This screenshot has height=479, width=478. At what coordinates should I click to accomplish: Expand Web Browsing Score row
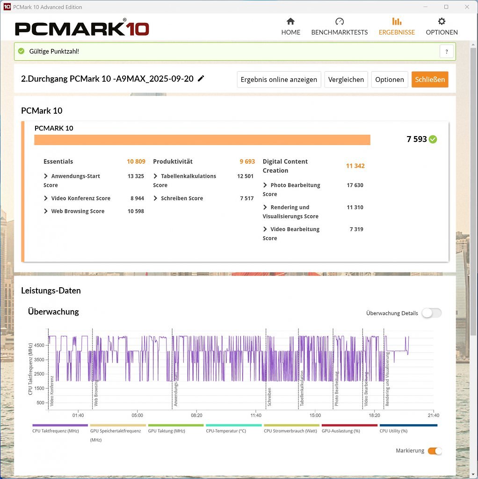tap(46, 211)
